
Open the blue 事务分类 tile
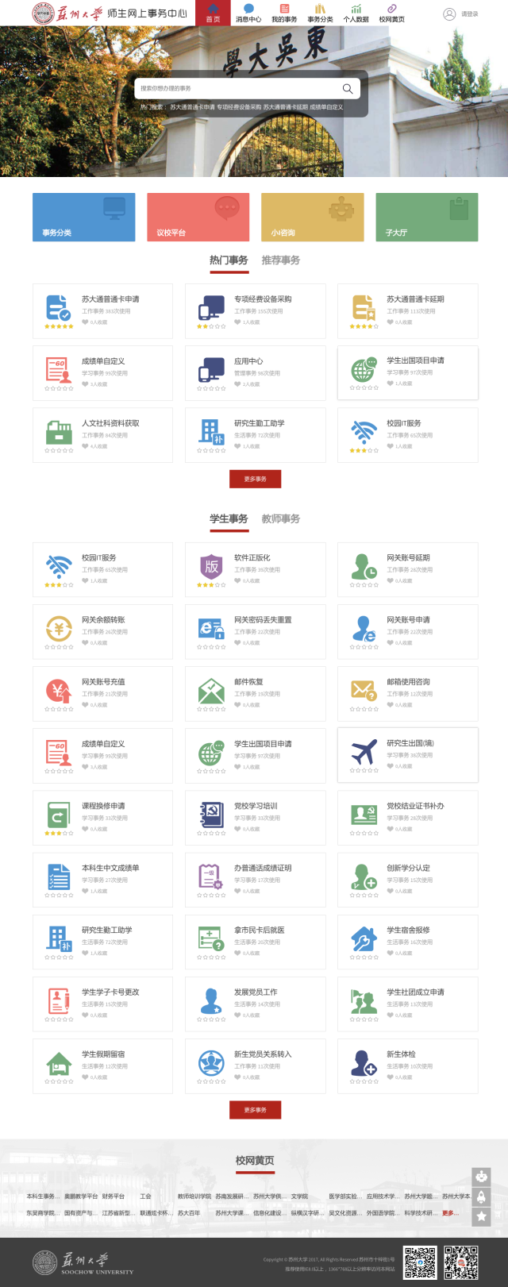(x=84, y=217)
